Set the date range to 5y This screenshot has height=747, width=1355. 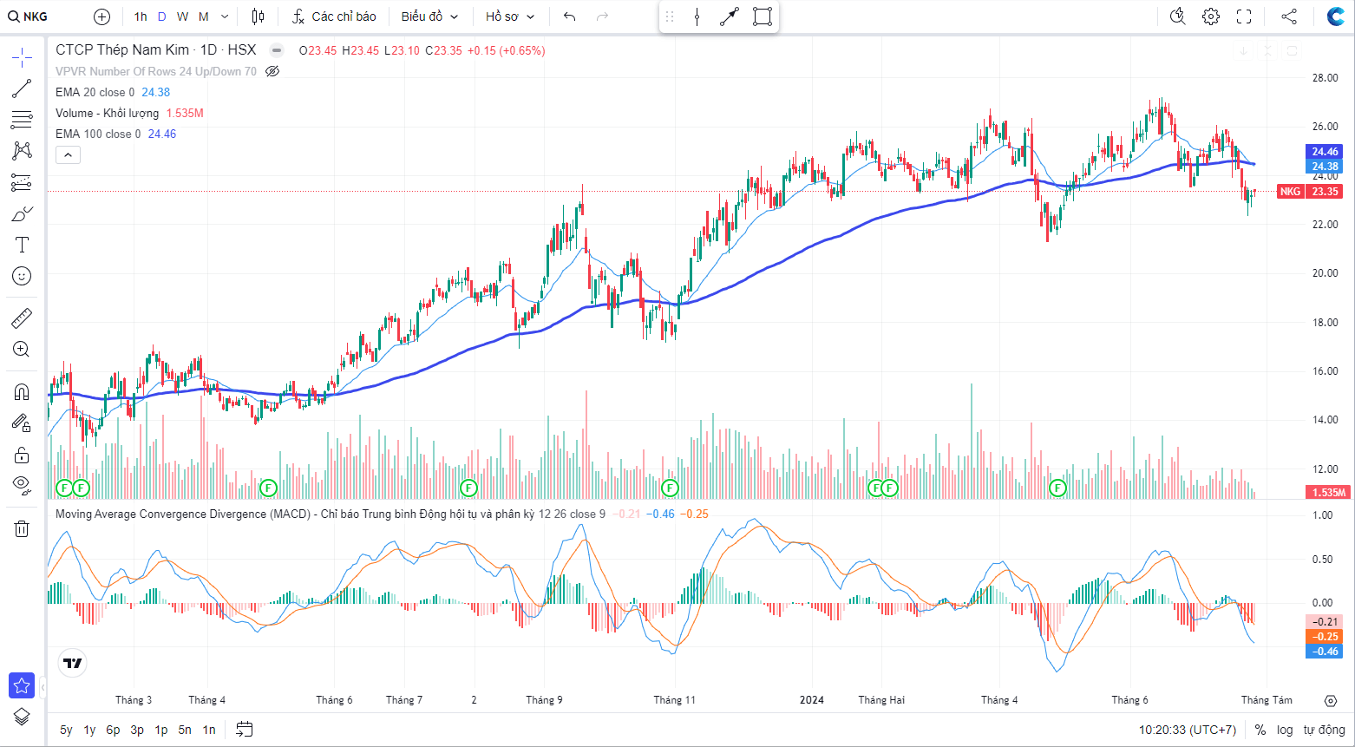[x=66, y=730]
